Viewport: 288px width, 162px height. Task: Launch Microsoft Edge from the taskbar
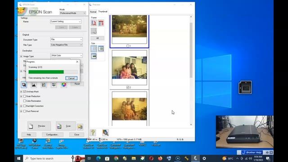(x=98, y=158)
